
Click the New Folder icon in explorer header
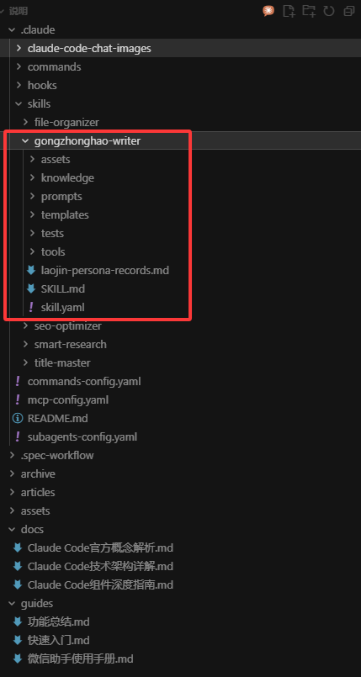[x=309, y=11]
